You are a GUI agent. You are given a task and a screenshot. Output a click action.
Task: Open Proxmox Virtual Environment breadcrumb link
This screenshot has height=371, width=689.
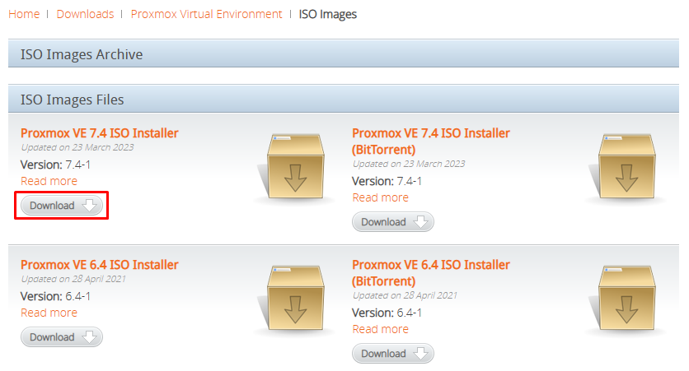pyautogui.click(x=207, y=14)
